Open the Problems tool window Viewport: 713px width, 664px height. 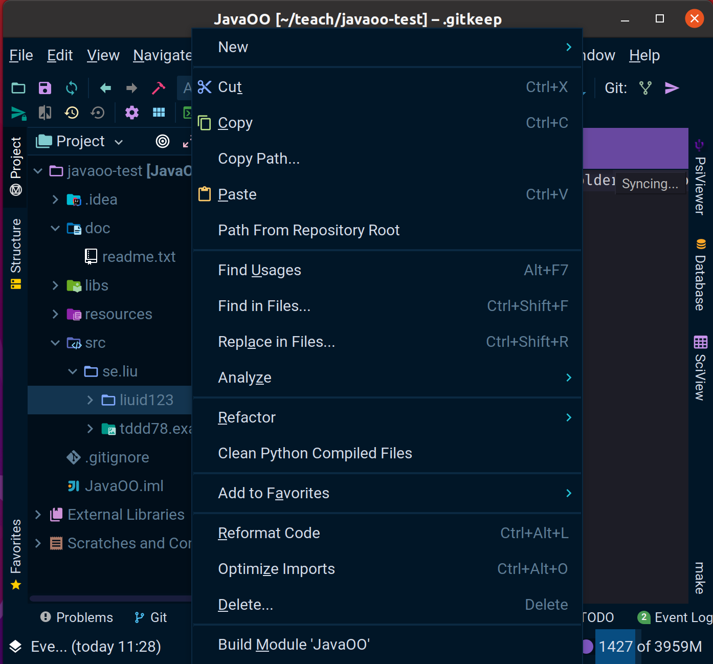pos(77,617)
